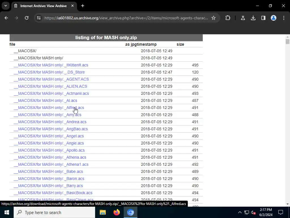Open the _Baron.acs file link

pos(49,179)
